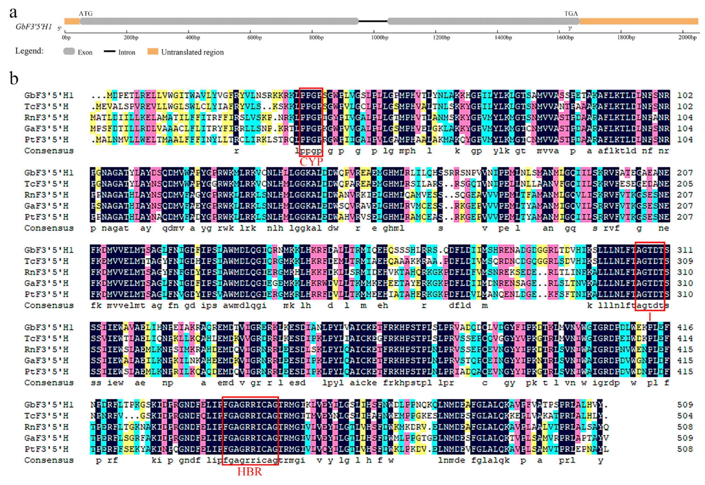Select the 'Untranslated region' legend text
The width and height of the screenshot is (705, 485).
pos(193,52)
